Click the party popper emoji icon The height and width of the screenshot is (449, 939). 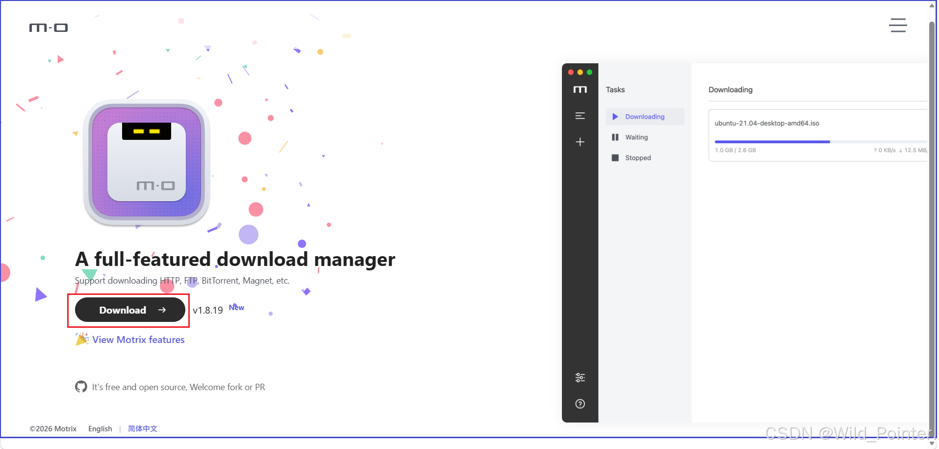click(x=82, y=339)
